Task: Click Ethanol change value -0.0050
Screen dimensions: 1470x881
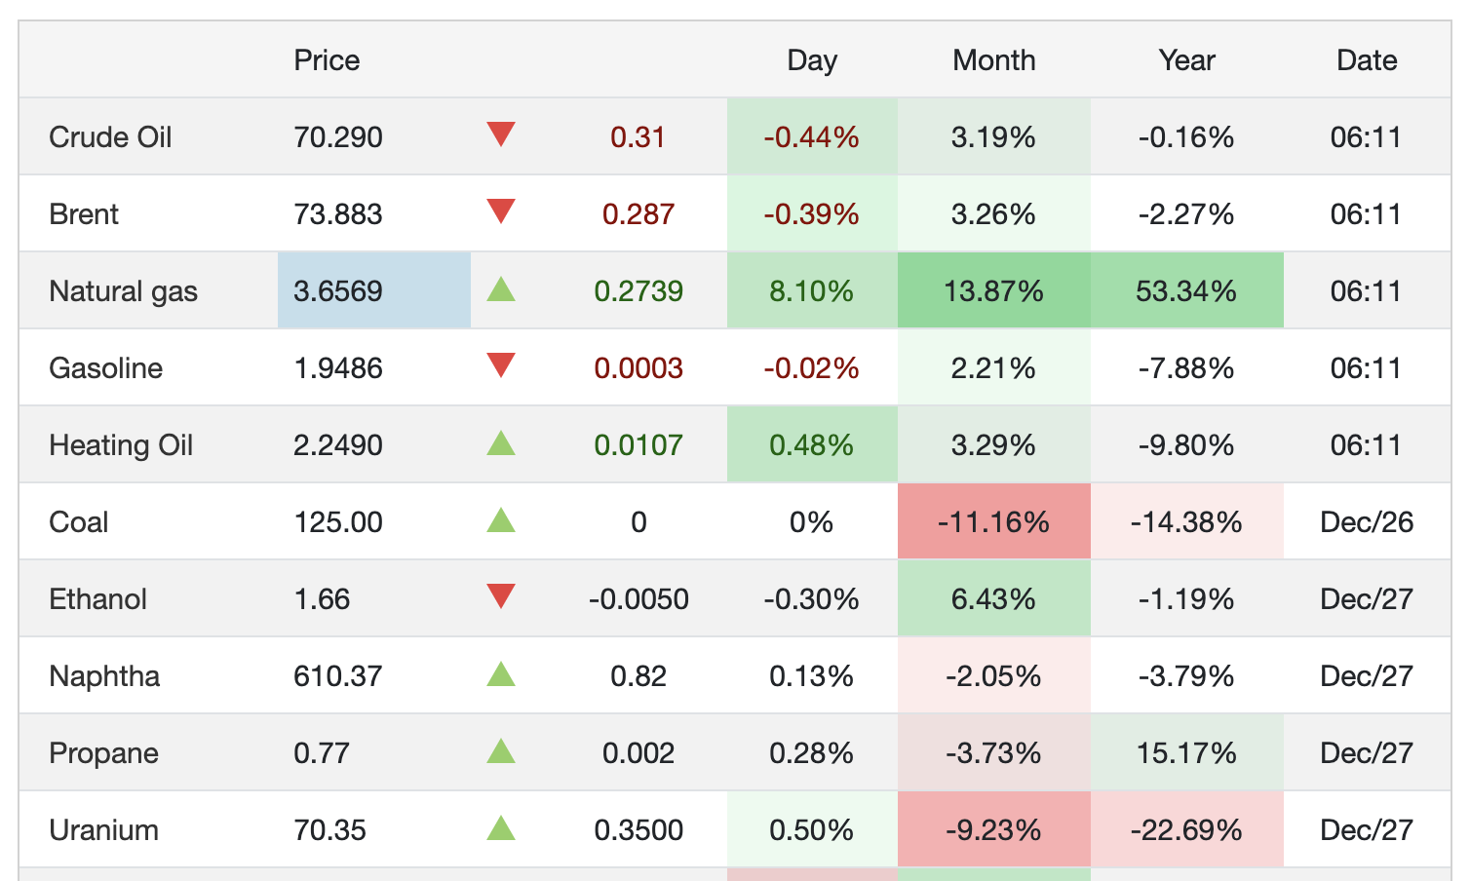Action: click(x=638, y=599)
